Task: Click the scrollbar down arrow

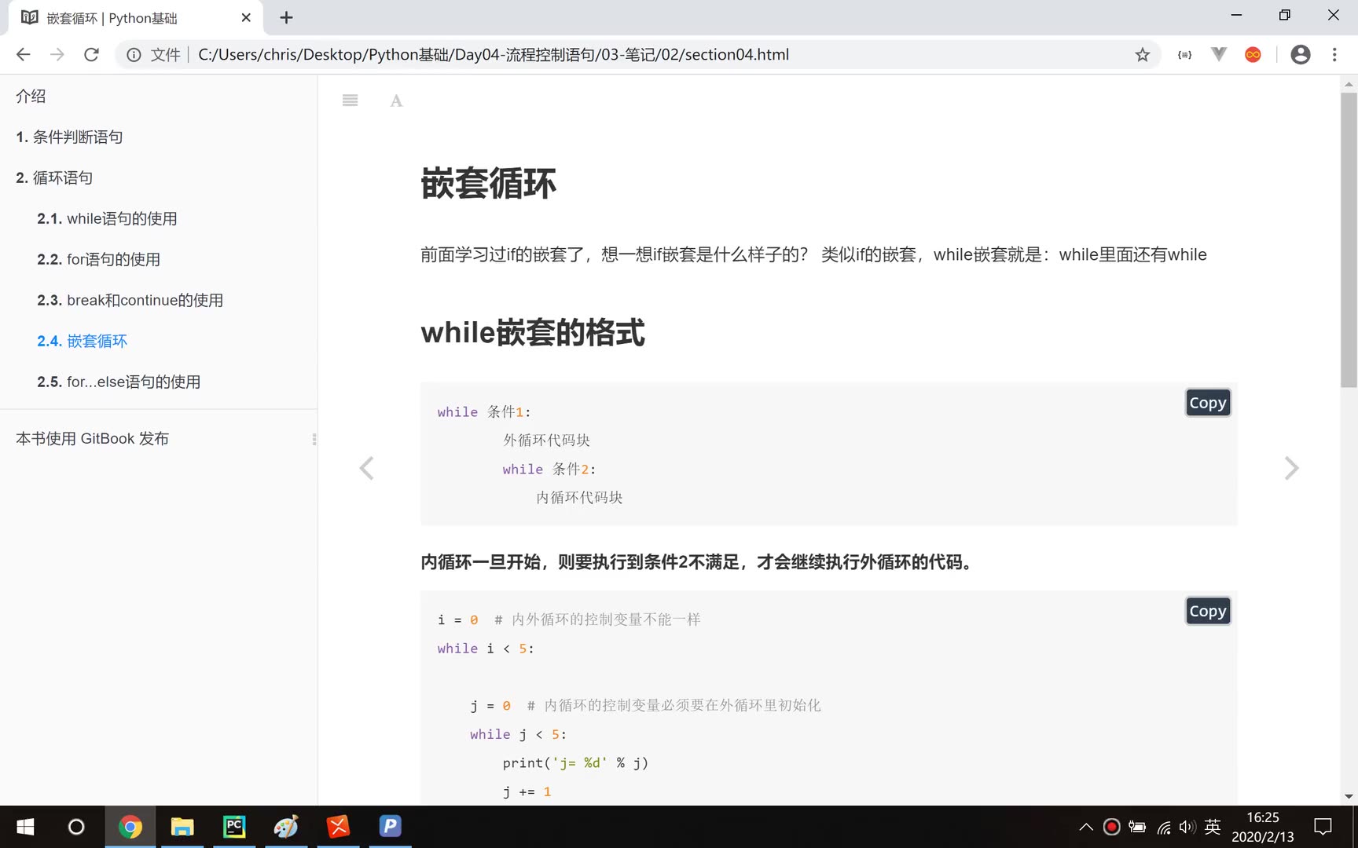Action: point(1349,796)
